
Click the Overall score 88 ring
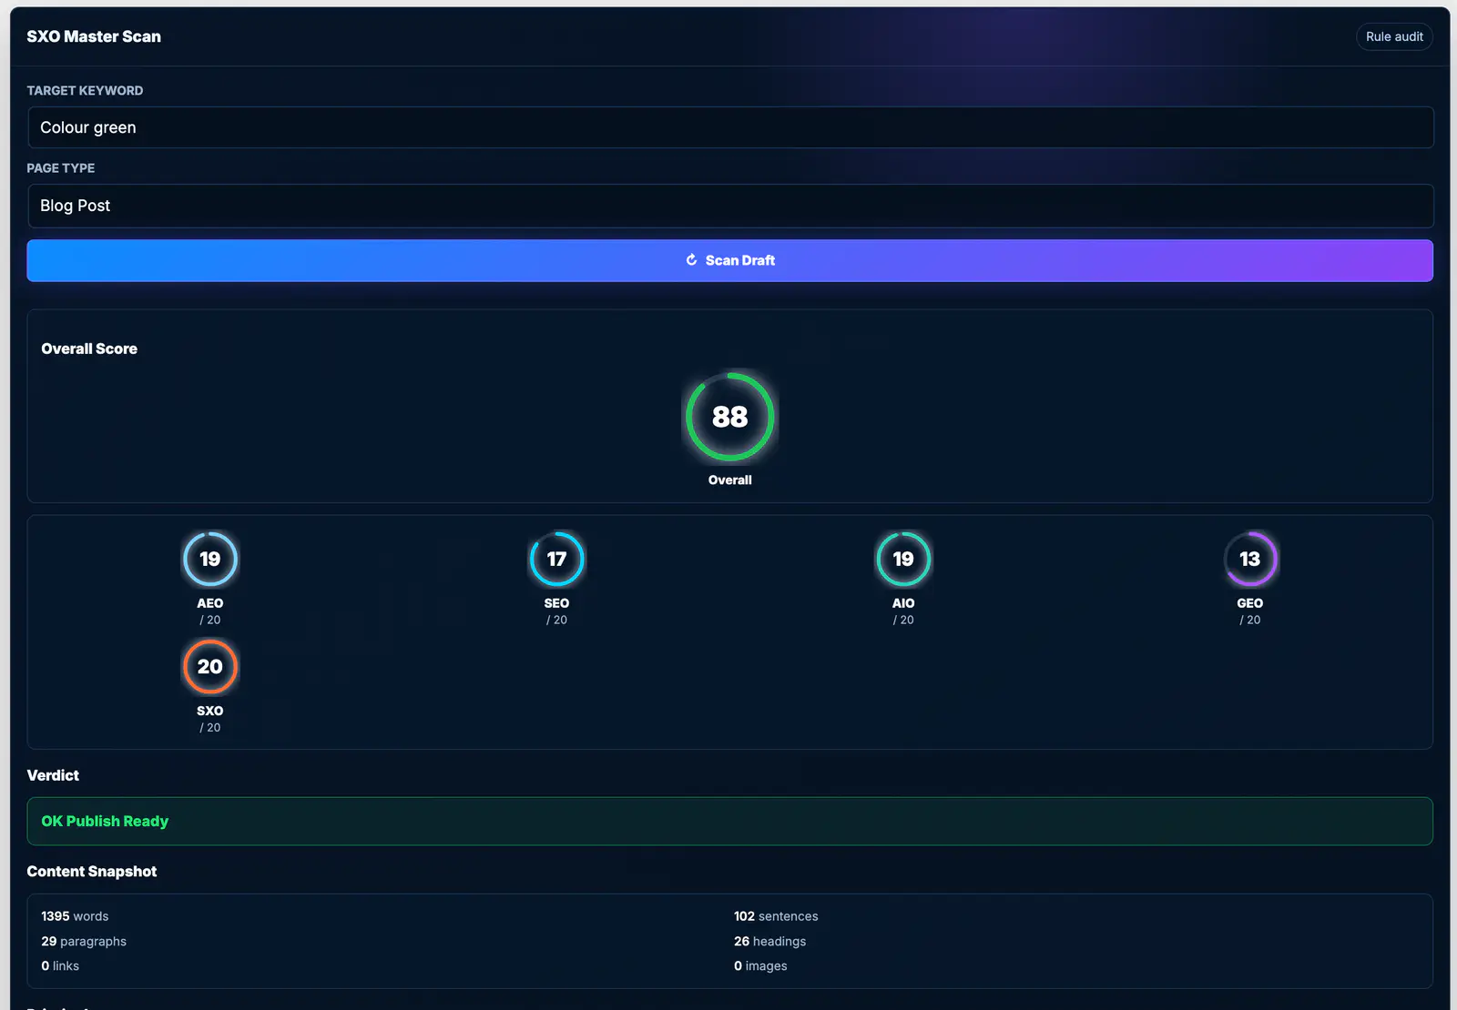point(730,417)
